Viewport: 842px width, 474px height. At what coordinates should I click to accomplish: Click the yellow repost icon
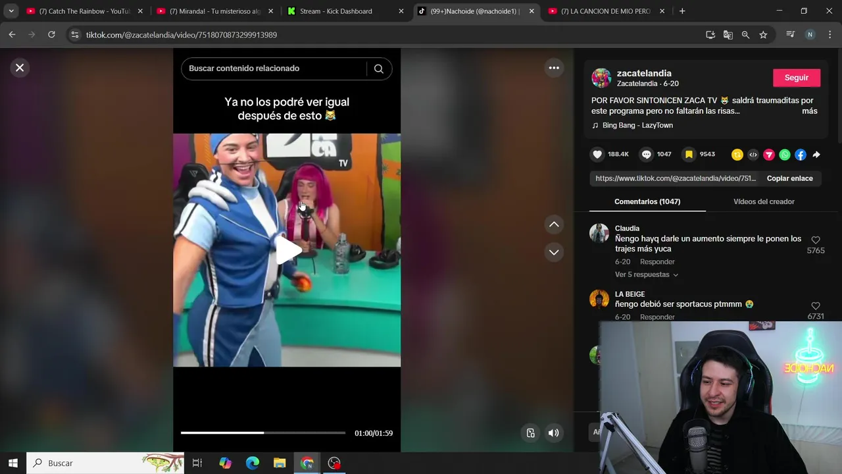[x=737, y=155]
